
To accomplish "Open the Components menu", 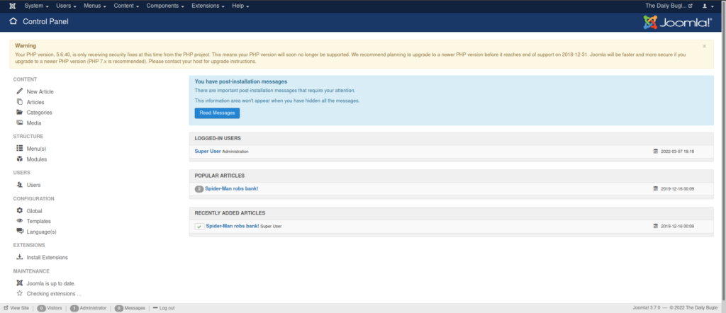I will click(165, 6).
